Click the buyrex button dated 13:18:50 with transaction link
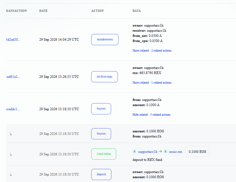 pyautogui.click(x=101, y=109)
